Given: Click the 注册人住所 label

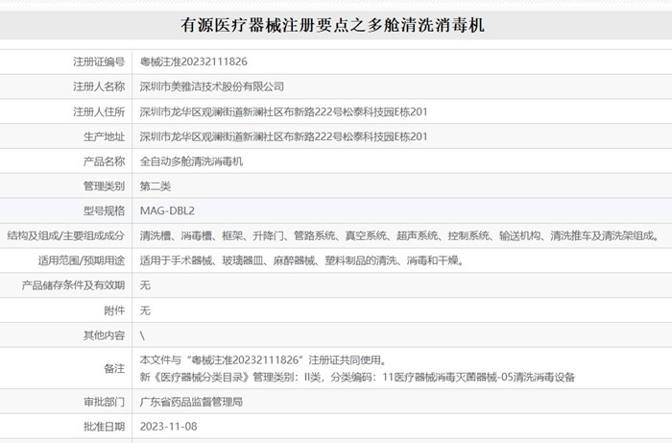Looking at the screenshot, I should coord(99,111).
